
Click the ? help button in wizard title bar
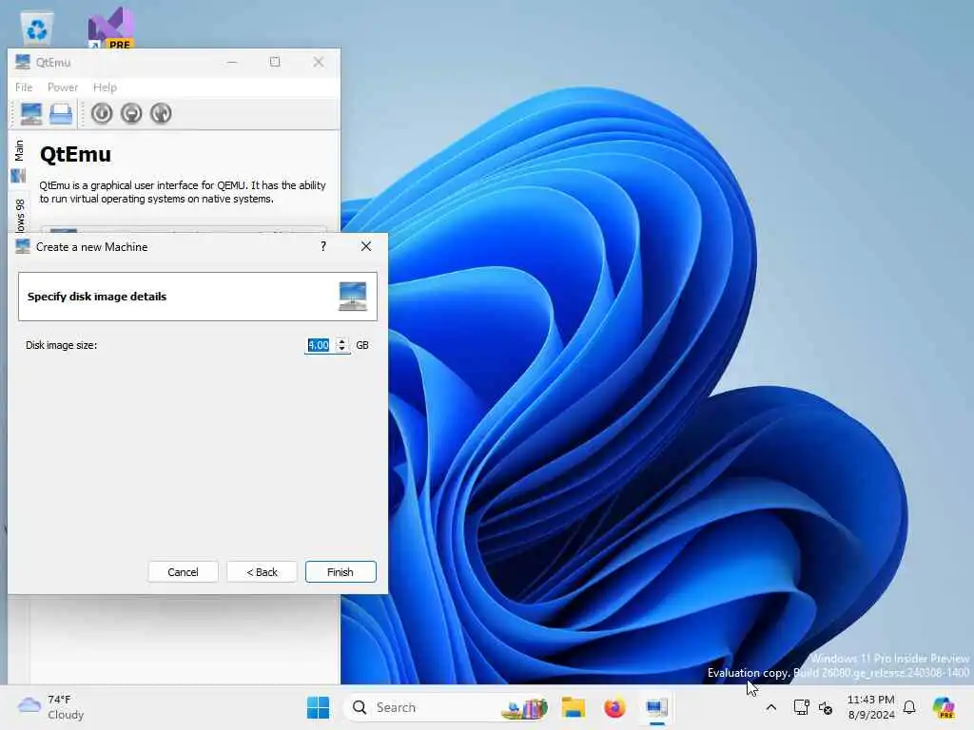(x=323, y=246)
